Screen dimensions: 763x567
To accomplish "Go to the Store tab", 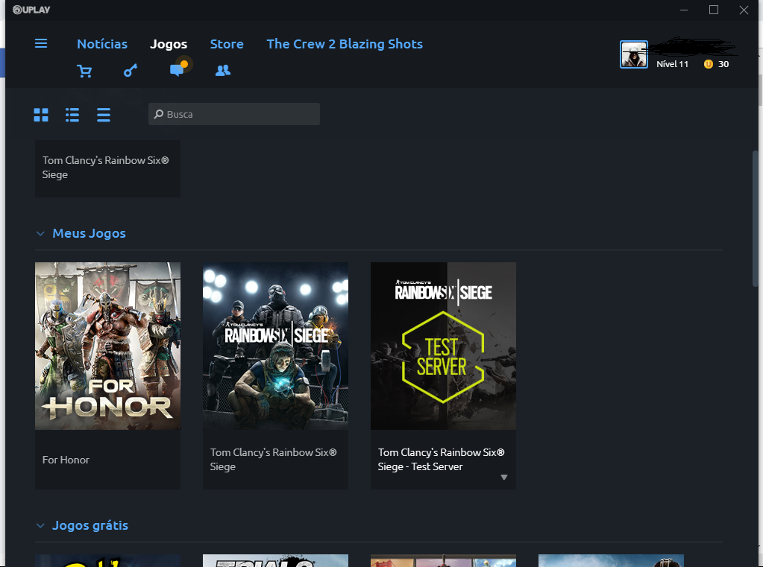I will pyautogui.click(x=227, y=44).
